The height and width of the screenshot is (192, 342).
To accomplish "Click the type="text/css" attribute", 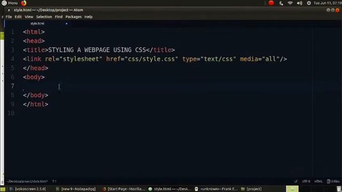I will (209, 59).
